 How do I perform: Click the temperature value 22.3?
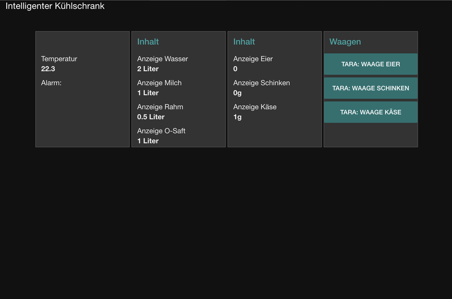point(48,69)
